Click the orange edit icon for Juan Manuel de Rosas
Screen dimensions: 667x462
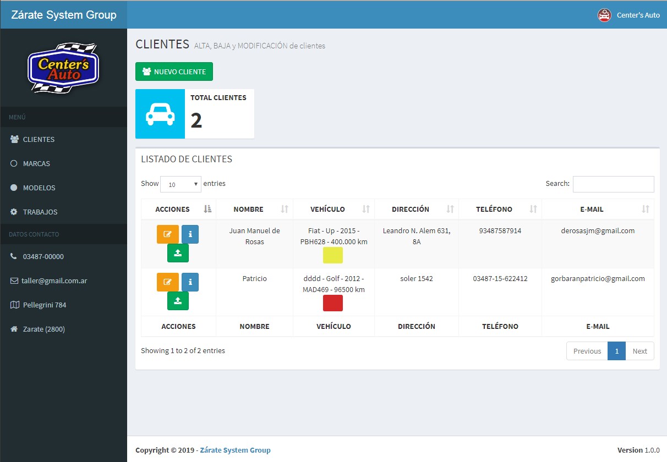(x=167, y=234)
